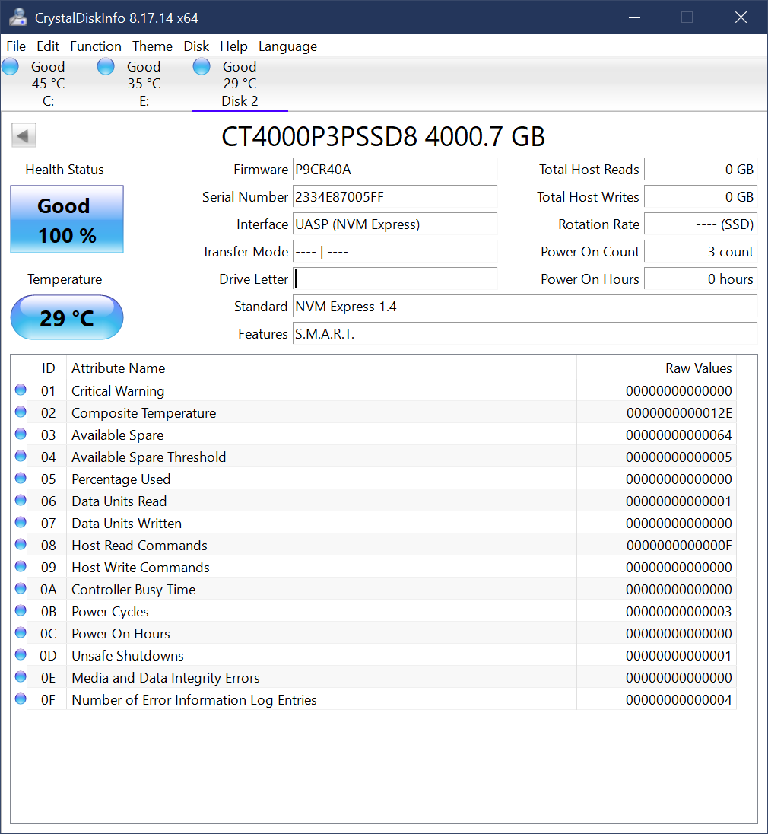Screen dimensions: 768x834
Task: Click status orb for Power Cycles
Action: 21,610
